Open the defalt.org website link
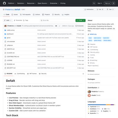Image resolution: width=118 pixels, height=118 pixels. pyautogui.click(x=93, y=34)
